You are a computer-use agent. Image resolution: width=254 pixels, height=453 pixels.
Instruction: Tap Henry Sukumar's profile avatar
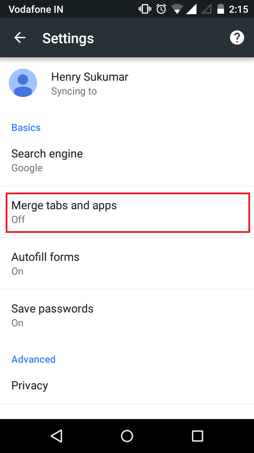pyautogui.click(x=23, y=83)
